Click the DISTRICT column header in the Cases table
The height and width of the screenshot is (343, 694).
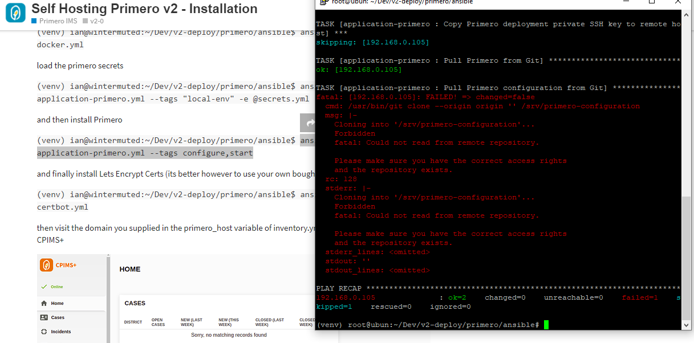pyautogui.click(x=133, y=322)
